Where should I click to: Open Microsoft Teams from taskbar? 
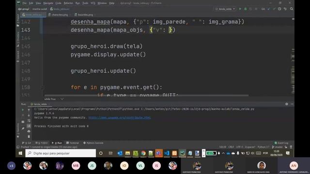(159, 153)
